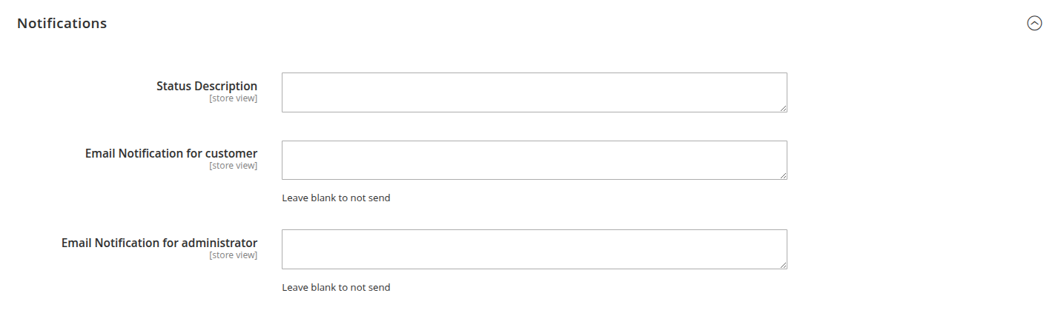Click store view scope under administrator notification label
The image size is (1061, 310).
click(233, 255)
